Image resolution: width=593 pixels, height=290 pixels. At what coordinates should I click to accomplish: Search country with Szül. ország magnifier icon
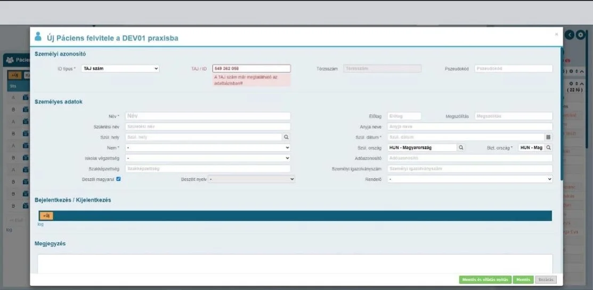point(461,147)
